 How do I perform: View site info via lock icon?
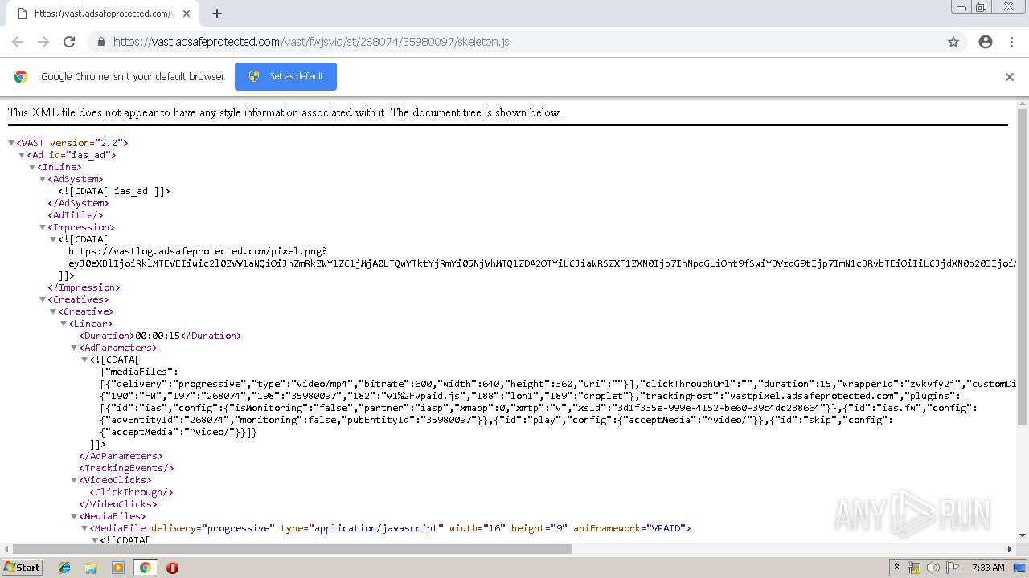pyautogui.click(x=100, y=42)
